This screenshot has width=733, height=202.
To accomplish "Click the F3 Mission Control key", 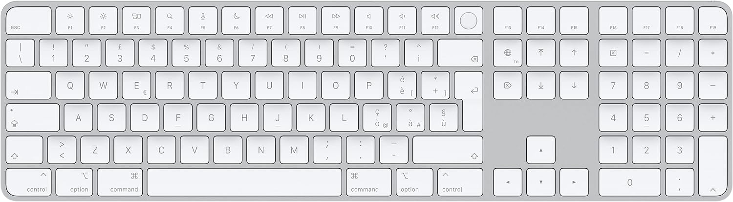I will [x=136, y=21].
